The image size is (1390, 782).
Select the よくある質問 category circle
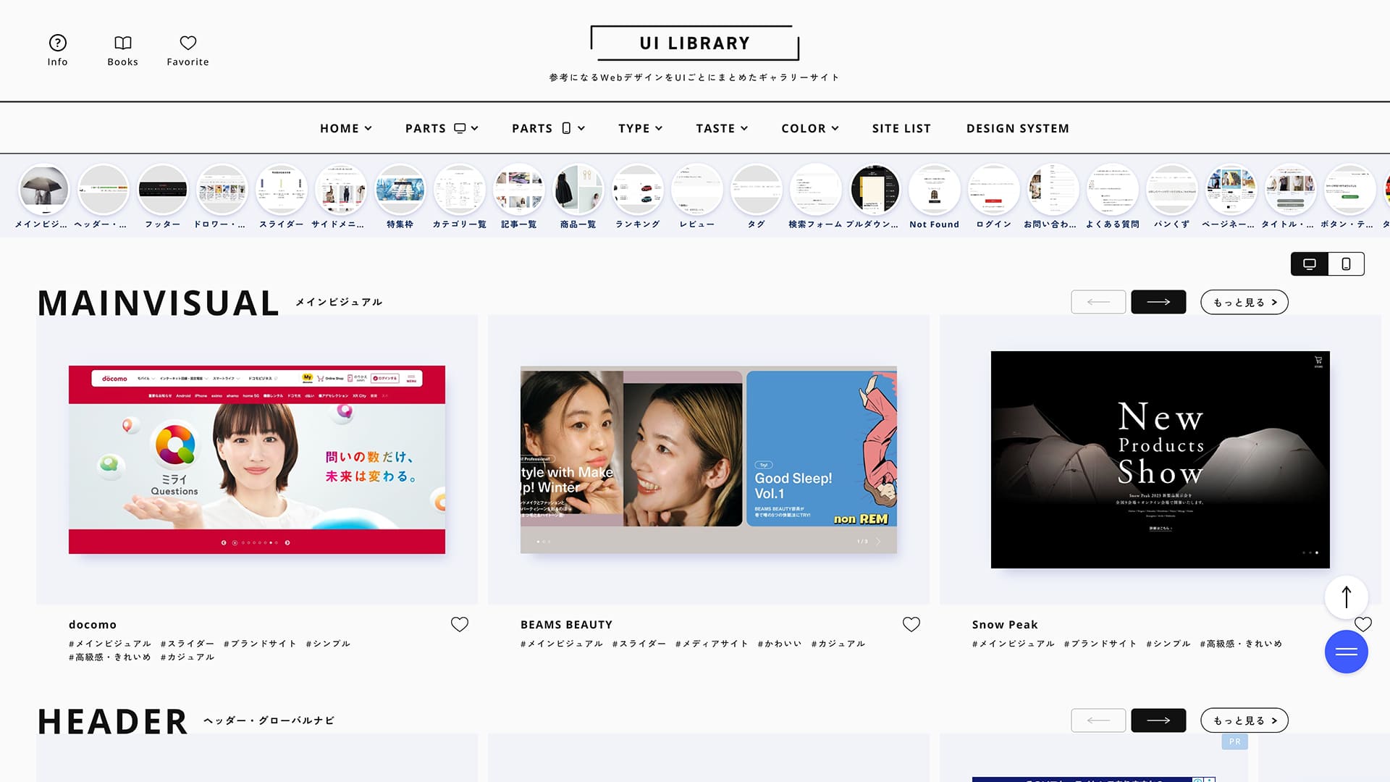point(1113,190)
